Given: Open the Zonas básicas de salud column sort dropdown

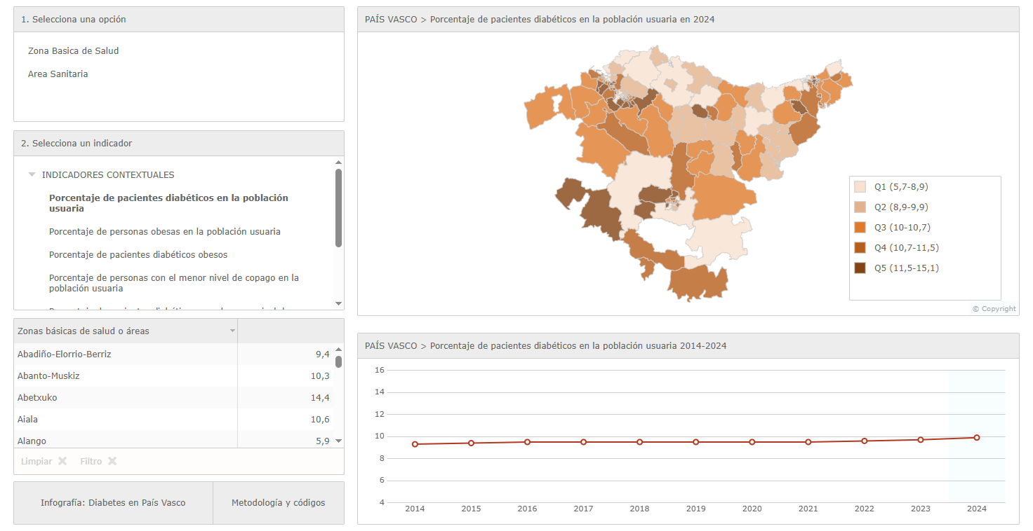Looking at the screenshot, I should [x=232, y=331].
